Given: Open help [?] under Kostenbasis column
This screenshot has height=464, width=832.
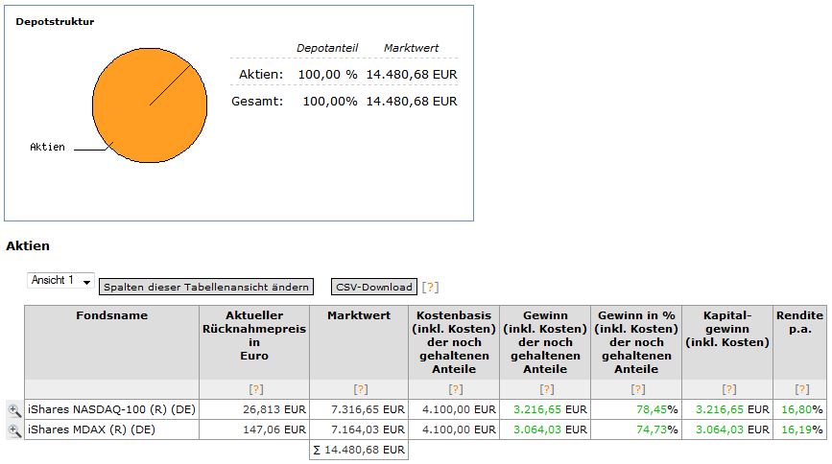Looking at the screenshot, I should click(x=455, y=389).
